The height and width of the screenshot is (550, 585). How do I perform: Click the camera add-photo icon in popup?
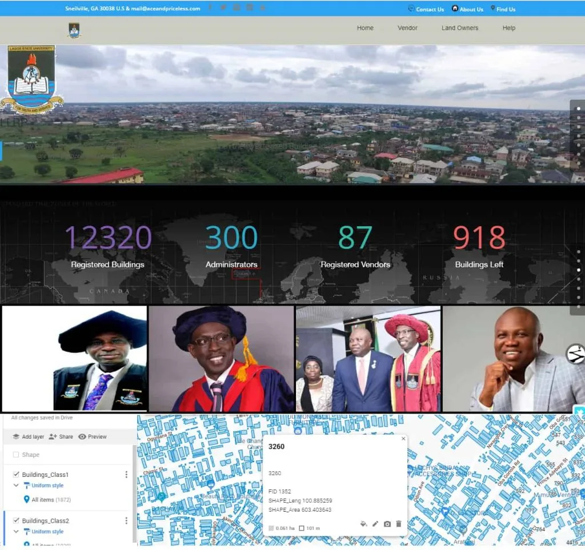click(x=387, y=524)
